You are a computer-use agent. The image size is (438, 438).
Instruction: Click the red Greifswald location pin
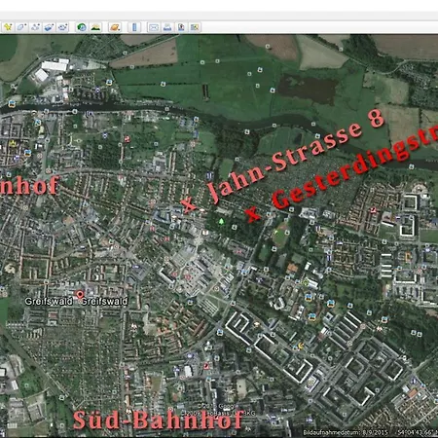pyautogui.click(x=80, y=295)
